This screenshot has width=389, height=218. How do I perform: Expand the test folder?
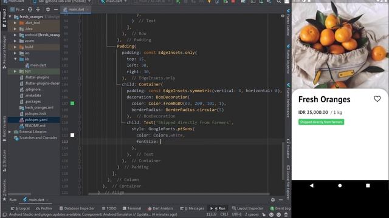click(15, 71)
